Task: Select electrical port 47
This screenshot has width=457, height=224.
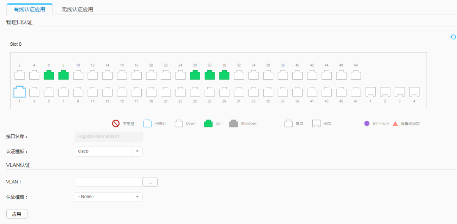Action: pyautogui.click(x=356, y=92)
